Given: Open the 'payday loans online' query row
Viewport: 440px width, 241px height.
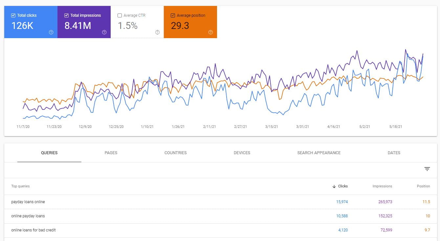Looking at the screenshot, I should click(x=28, y=202).
